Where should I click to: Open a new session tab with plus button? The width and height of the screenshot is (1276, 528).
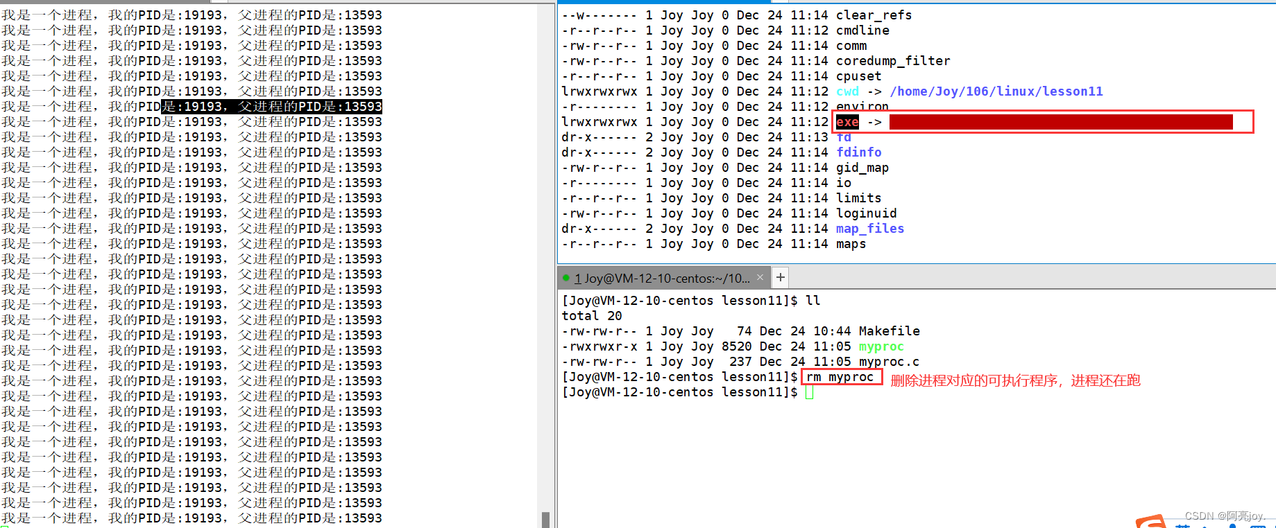pyautogui.click(x=781, y=277)
